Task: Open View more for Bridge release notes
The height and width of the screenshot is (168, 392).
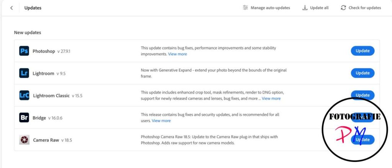Action: click(161, 121)
